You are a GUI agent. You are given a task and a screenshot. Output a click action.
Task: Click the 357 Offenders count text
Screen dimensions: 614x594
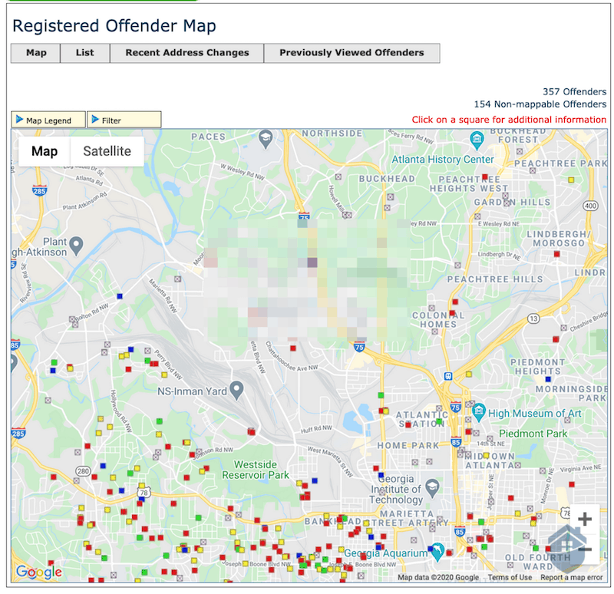pyautogui.click(x=574, y=91)
